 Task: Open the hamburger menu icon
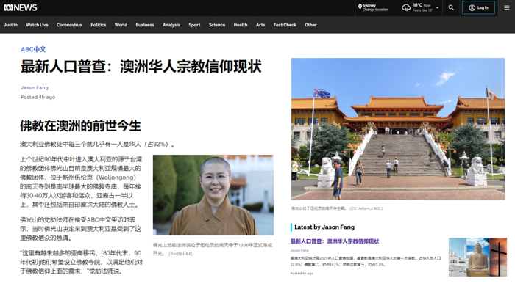[507, 7]
